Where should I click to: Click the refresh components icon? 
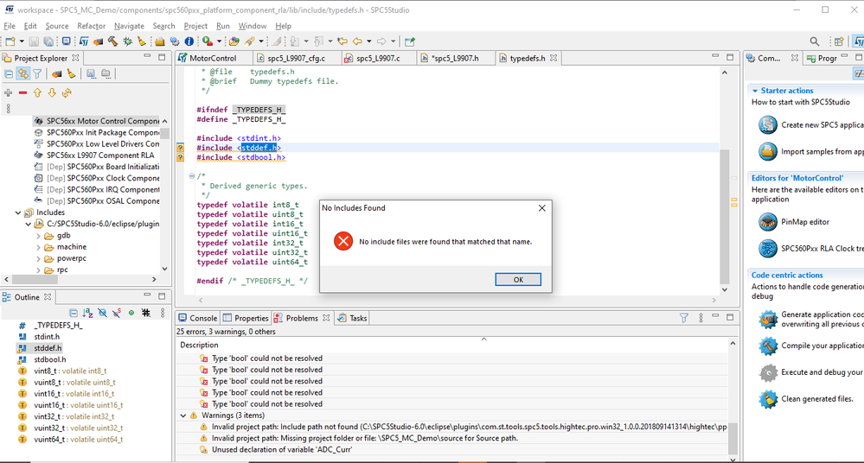pyautogui.click(x=67, y=93)
